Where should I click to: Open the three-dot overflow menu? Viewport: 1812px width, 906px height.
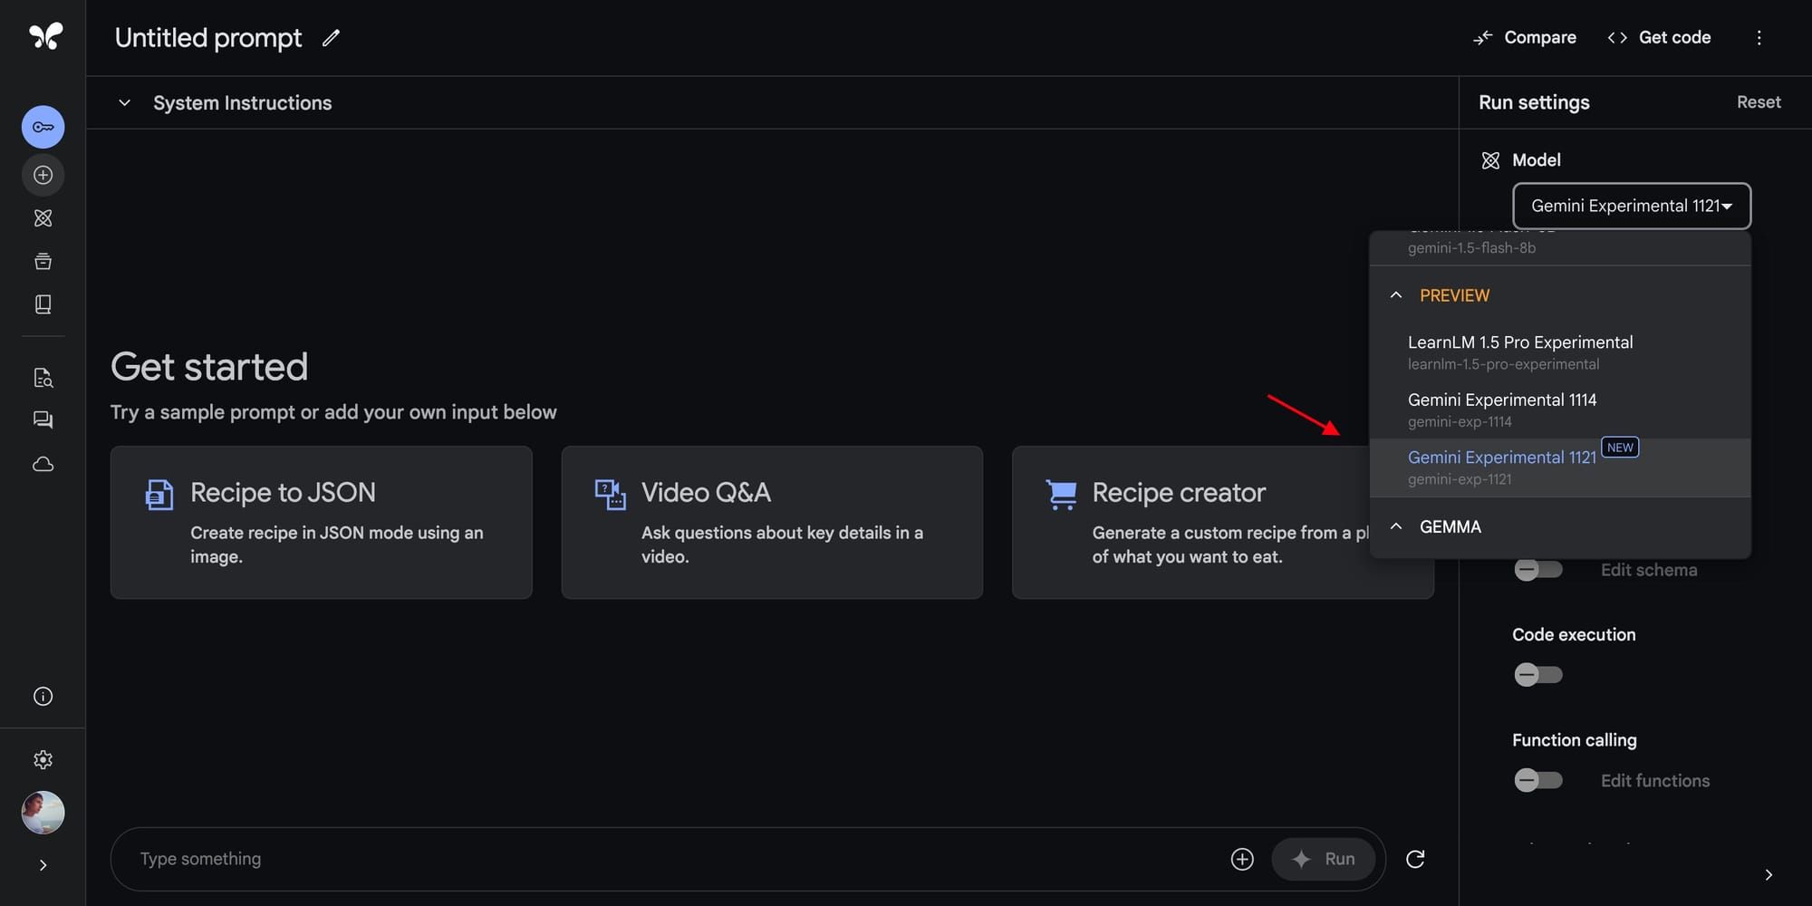[x=1759, y=38]
